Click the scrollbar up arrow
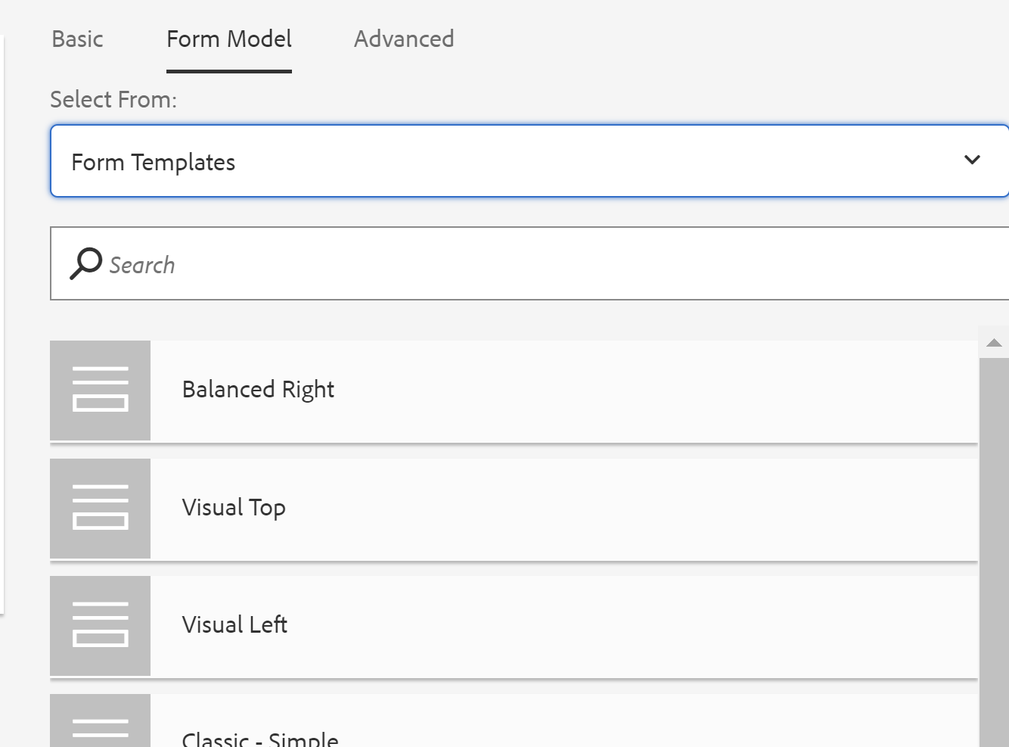The width and height of the screenshot is (1009, 747). 994,343
